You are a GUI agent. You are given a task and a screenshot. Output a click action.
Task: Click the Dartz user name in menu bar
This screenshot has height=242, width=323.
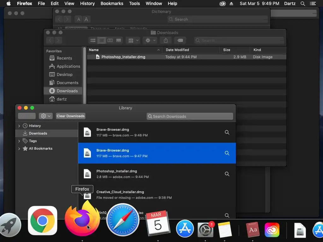coord(290,3)
